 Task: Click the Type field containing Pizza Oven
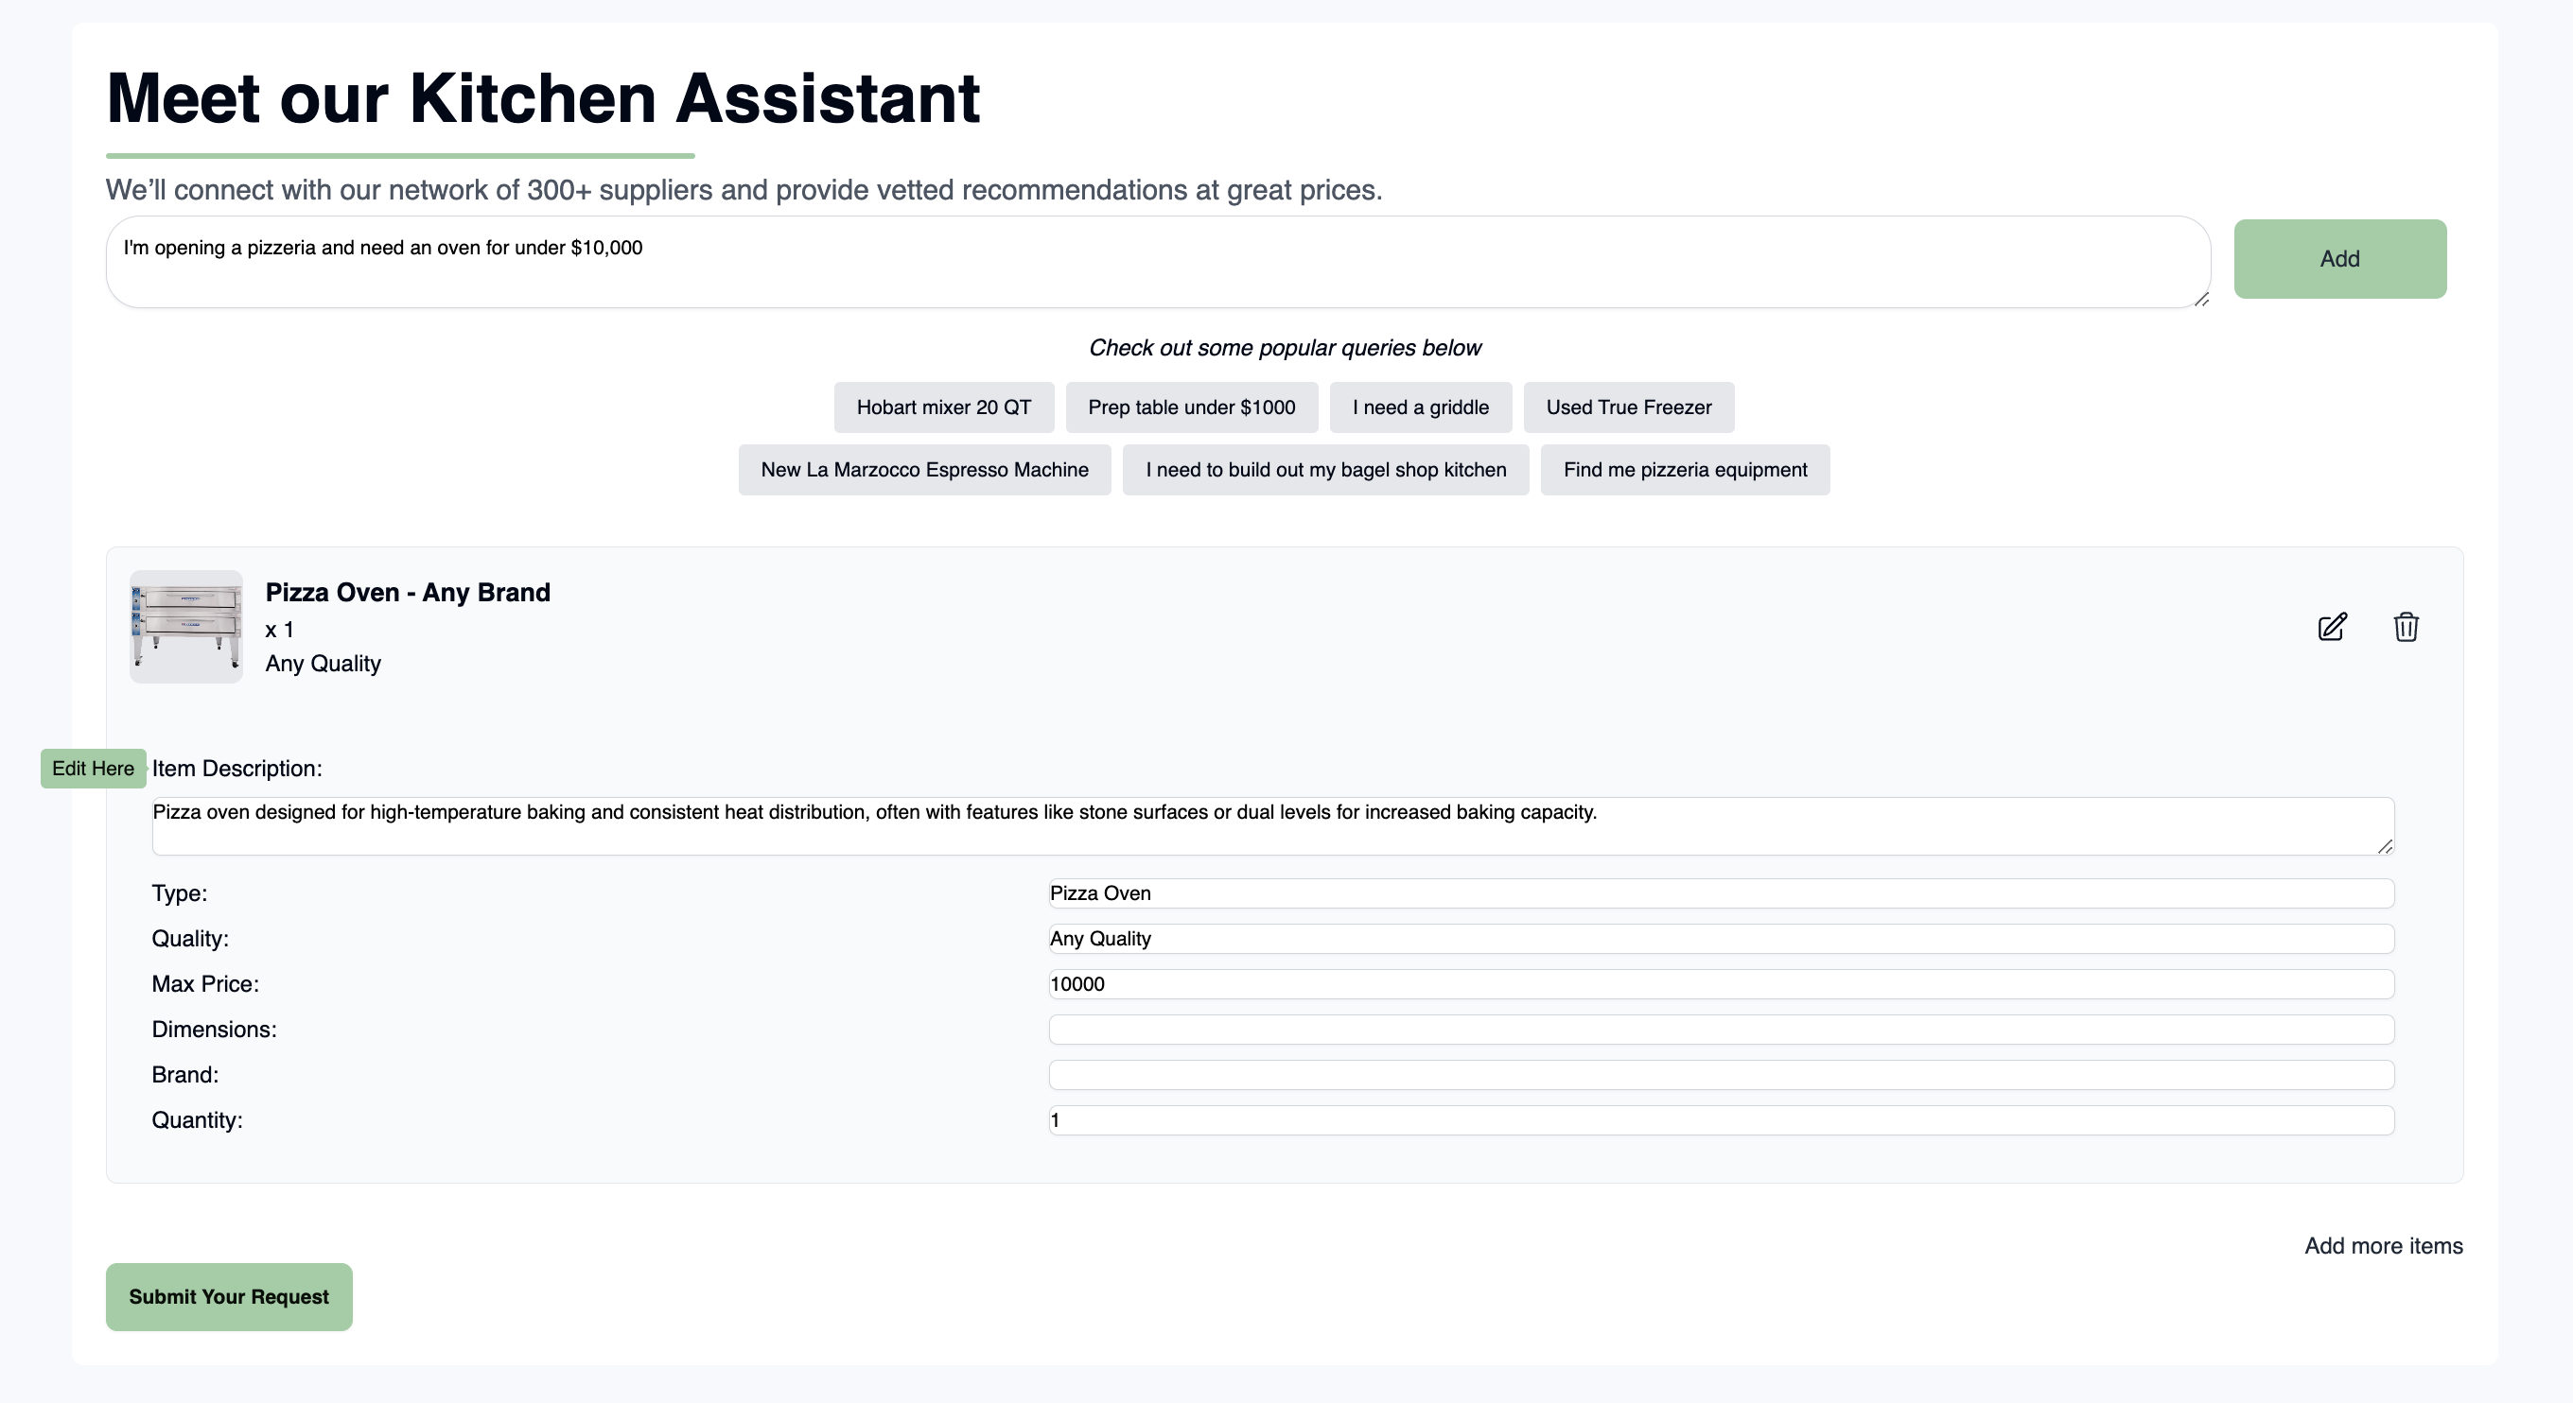(x=1720, y=893)
